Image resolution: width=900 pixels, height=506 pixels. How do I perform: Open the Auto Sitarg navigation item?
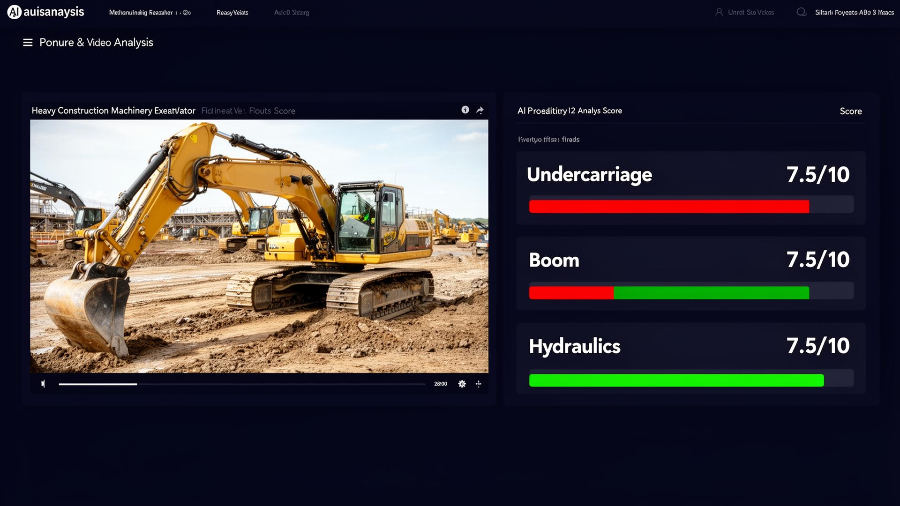(x=291, y=13)
